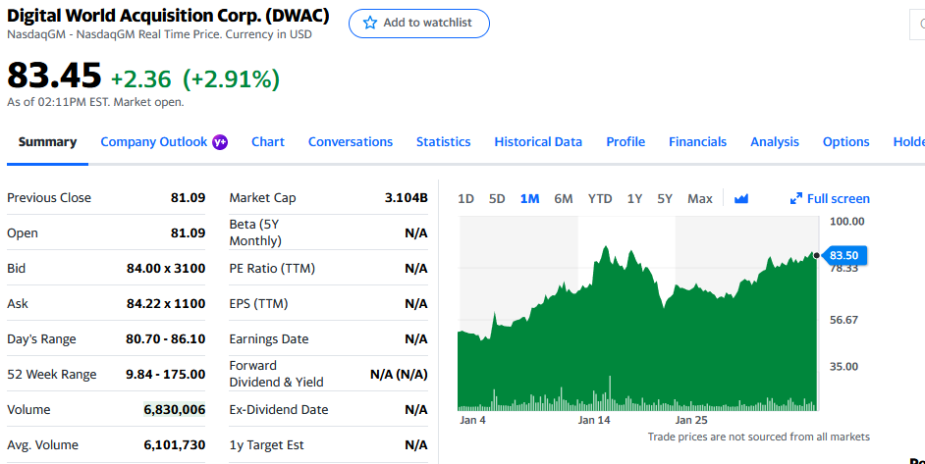Click the Volume value 6,830,006
The width and height of the screenshot is (925, 464).
point(175,410)
